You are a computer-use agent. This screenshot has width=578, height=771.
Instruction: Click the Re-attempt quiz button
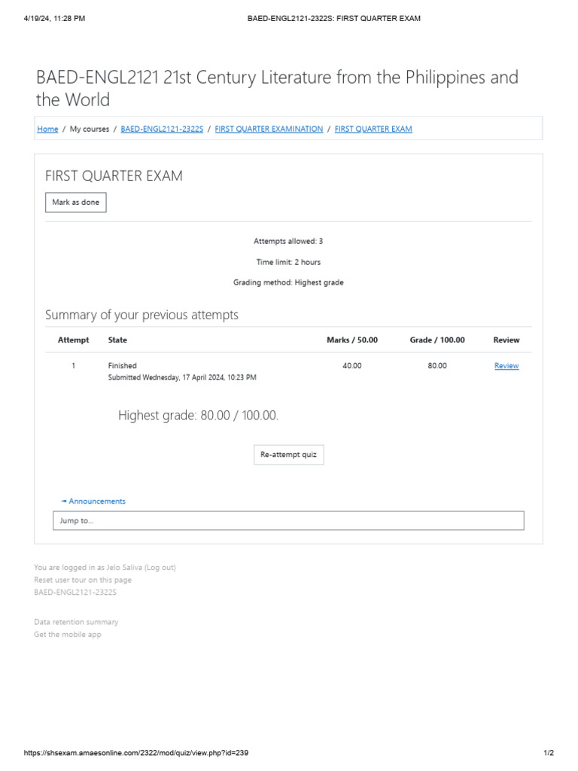289,455
